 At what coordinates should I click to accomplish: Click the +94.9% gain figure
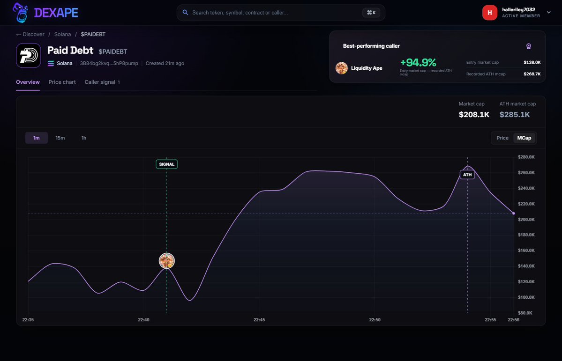pos(418,62)
